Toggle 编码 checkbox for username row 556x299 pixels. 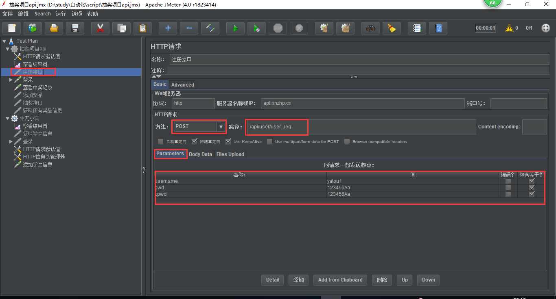click(x=508, y=181)
